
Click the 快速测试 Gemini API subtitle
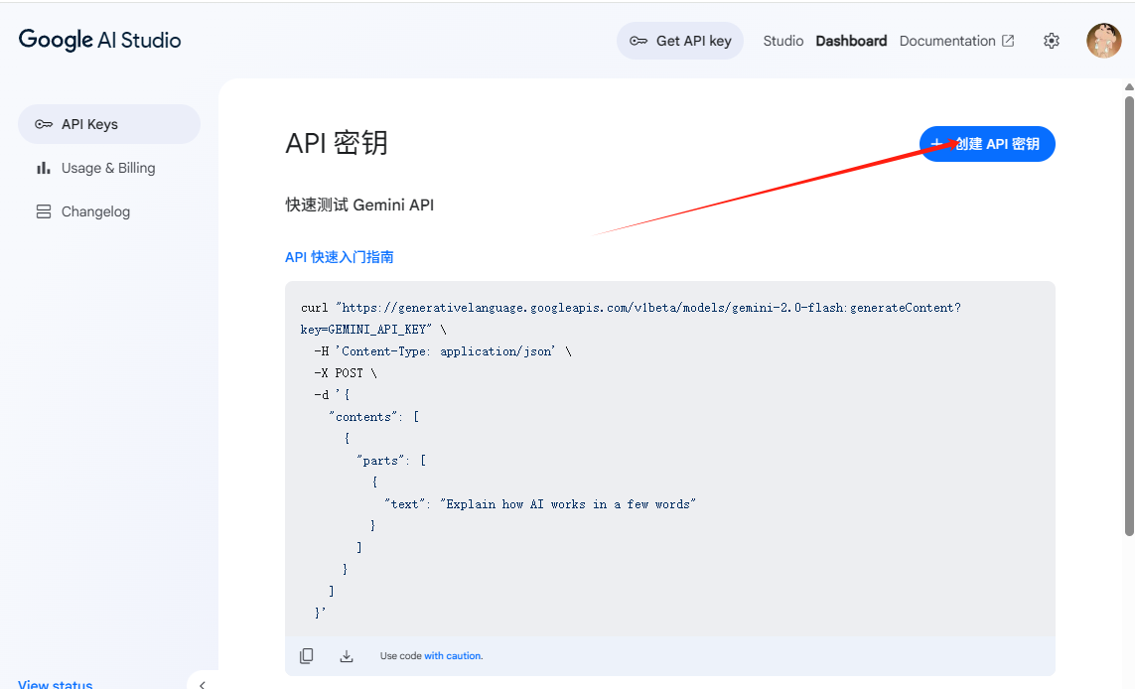[x=359, y=205]
